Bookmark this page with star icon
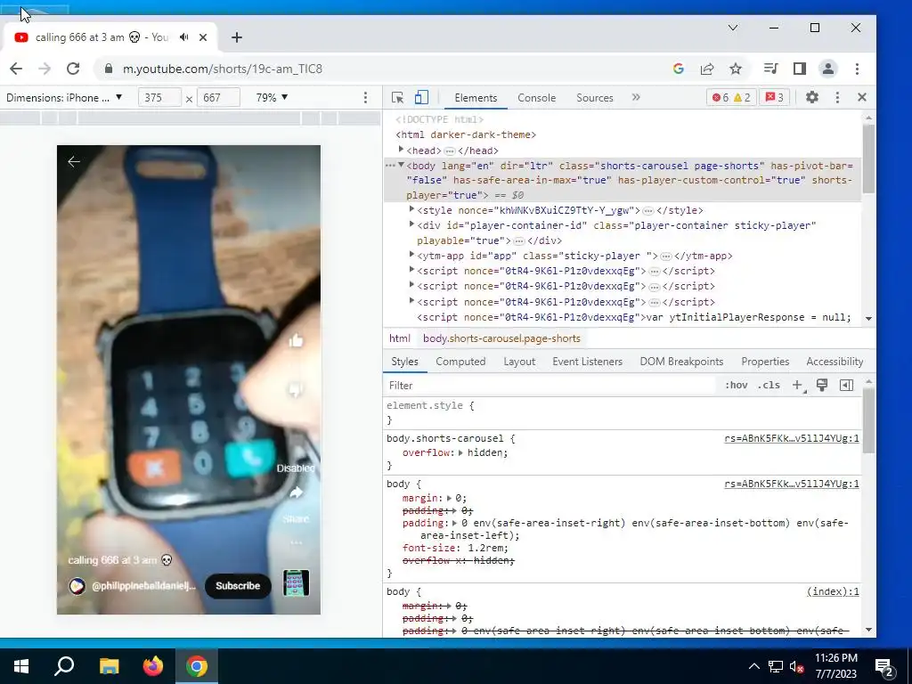The image size is (912, 684). coord(736,69)
